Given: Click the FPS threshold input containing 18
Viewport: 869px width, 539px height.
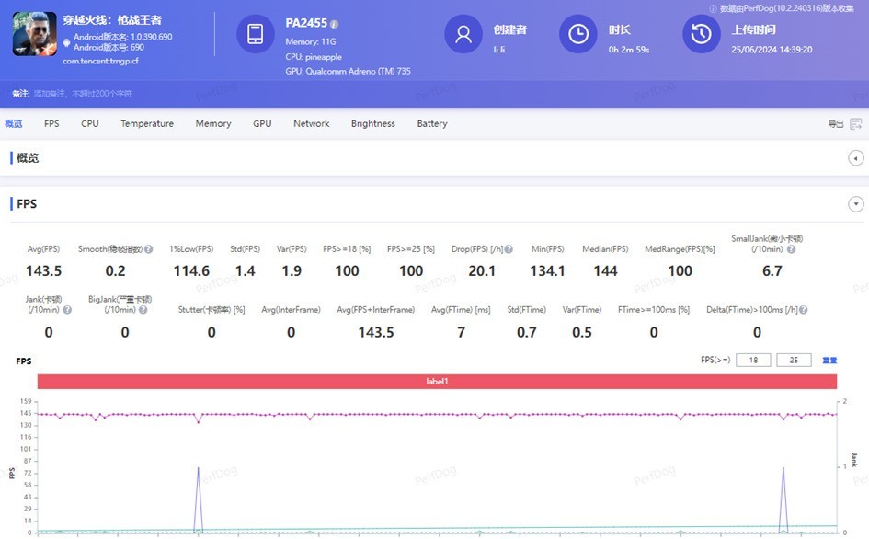Looking at the screenshot, I should pyautogui.click(x=752, y=359).
